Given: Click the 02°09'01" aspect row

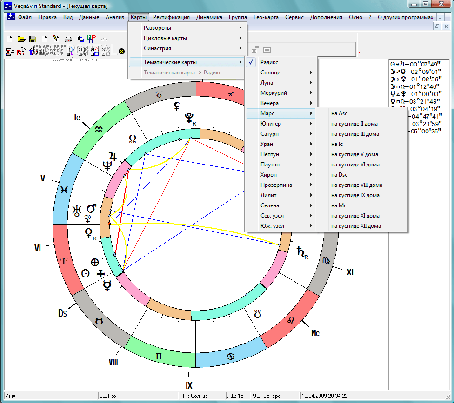Looking at the screenshot, I should (x=416, y=72).
